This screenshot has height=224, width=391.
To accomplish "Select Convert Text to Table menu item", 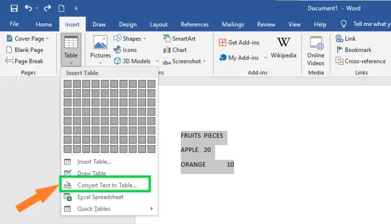I will point(107,185).
